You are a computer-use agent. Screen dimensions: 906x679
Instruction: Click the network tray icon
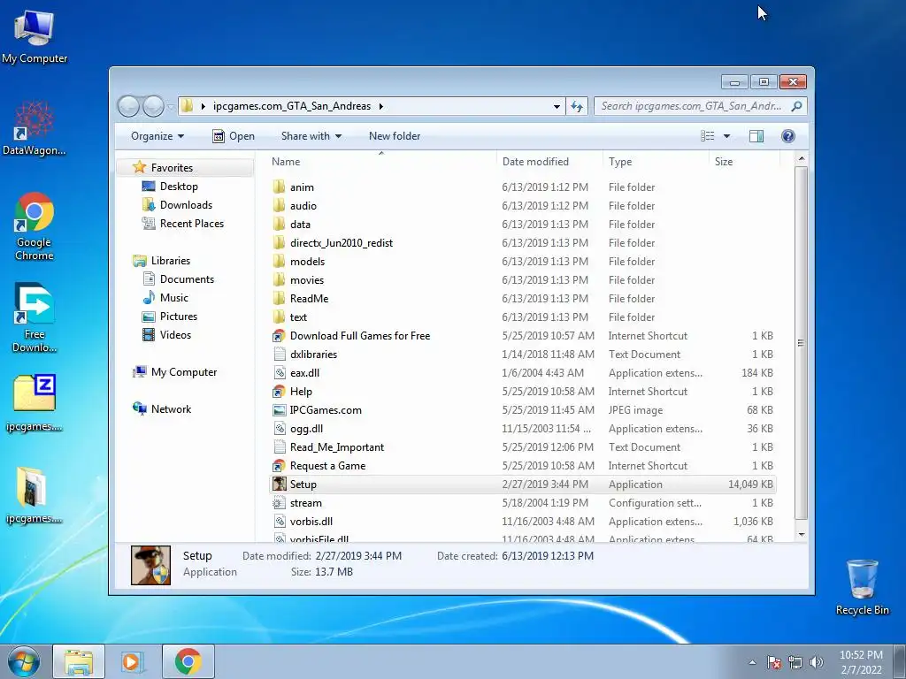pos(795,662)
